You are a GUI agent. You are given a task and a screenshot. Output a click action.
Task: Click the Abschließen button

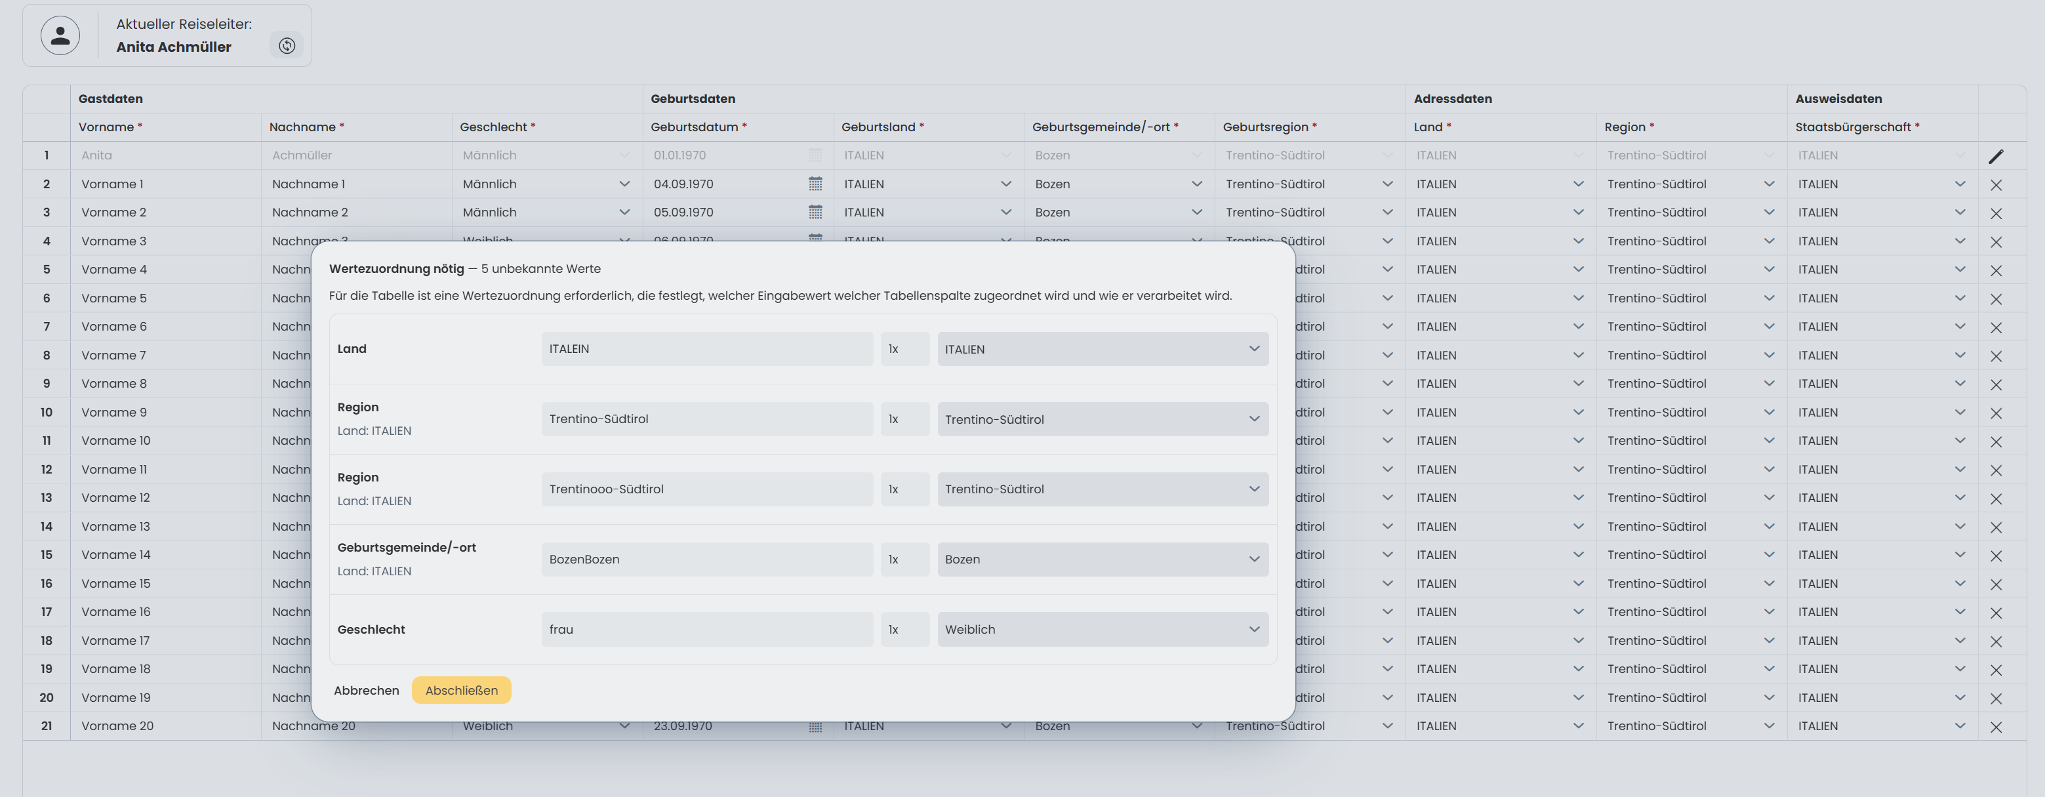click(461, 691)
